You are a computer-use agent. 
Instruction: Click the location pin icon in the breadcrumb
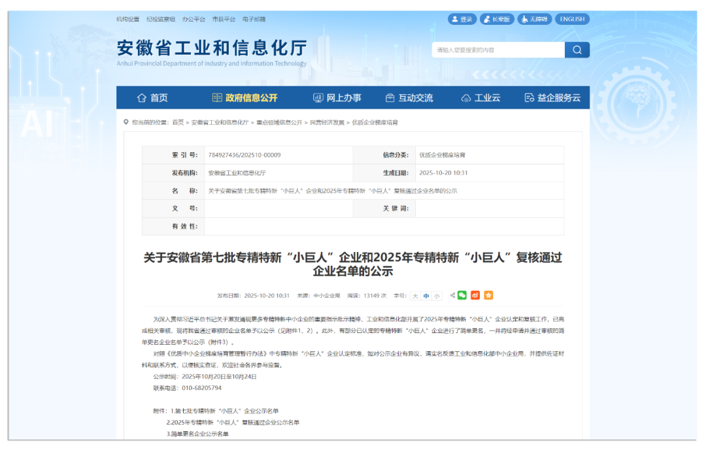(x=127, y=121)
